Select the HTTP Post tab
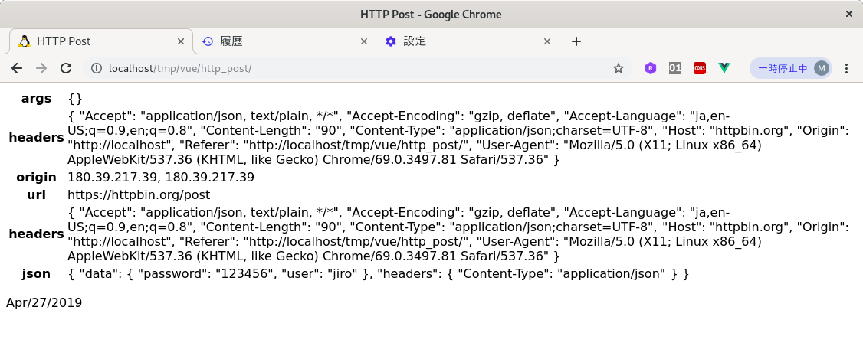The image size is (863, 356). 92,41
